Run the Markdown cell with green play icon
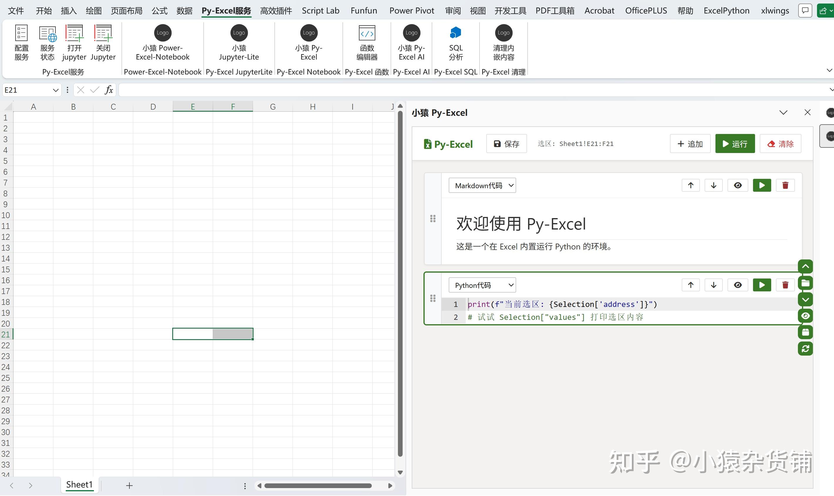The width and height of the screenshot is (834, 496). (x=762, y=186)
